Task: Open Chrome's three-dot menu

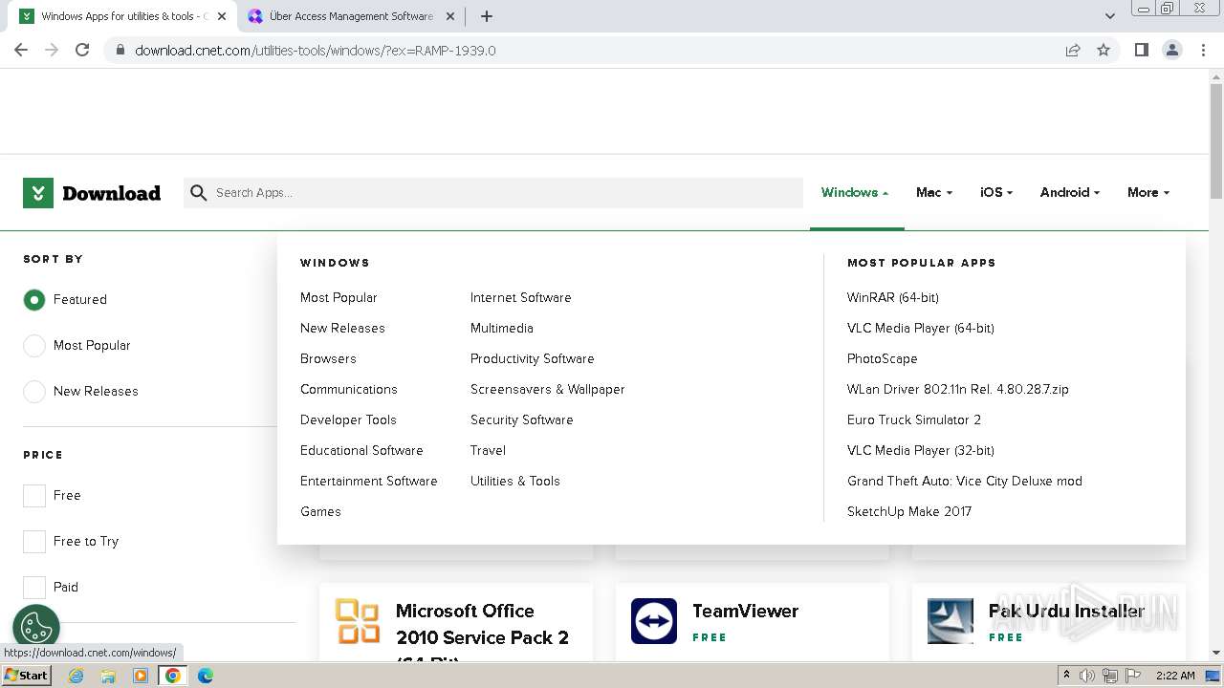Action: click(x=1204, y=50)
